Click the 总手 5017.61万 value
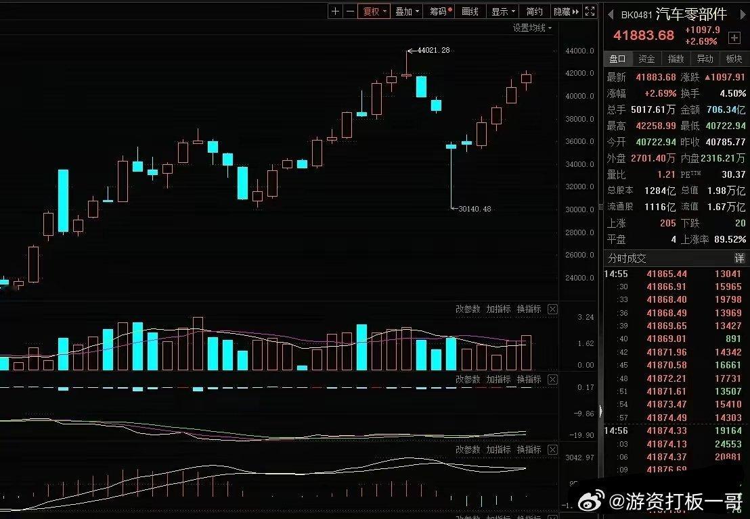750x519 pixels. pyautogui.click(x=653, y=109)
